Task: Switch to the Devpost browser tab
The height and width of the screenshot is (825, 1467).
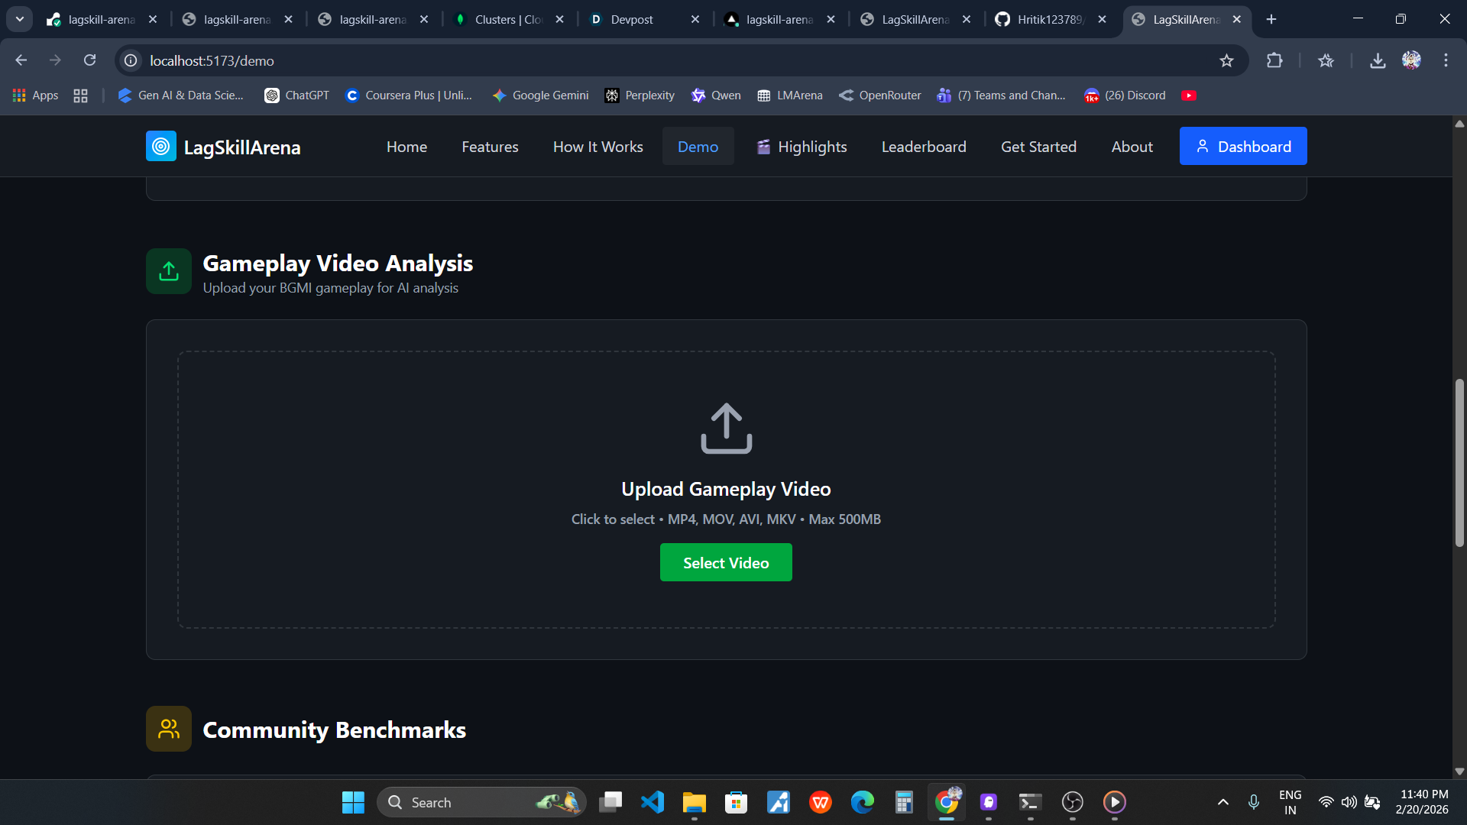Action: pyautogui.click(x=632, y=19)
